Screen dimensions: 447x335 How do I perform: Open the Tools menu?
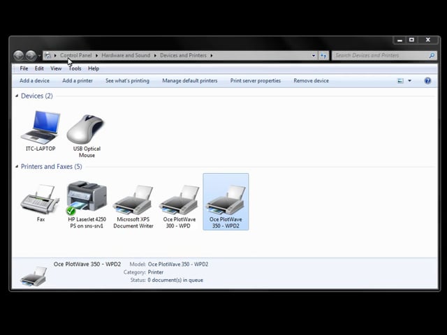(x=75, y=68)
